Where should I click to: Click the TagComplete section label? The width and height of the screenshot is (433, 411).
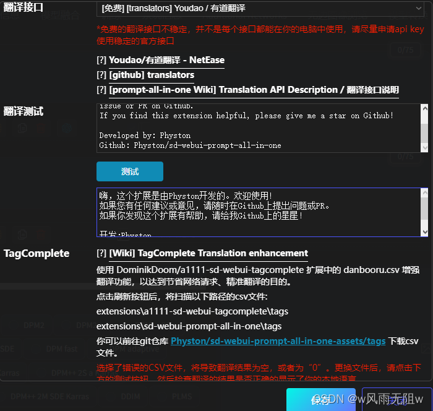(x=36, y=253)
